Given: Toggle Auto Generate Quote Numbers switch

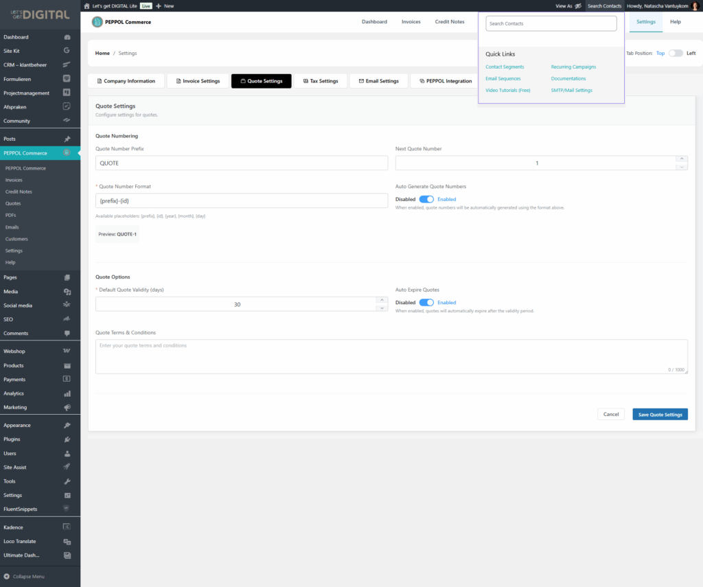Looking at the screenshot, I should (x=426, y=199).
